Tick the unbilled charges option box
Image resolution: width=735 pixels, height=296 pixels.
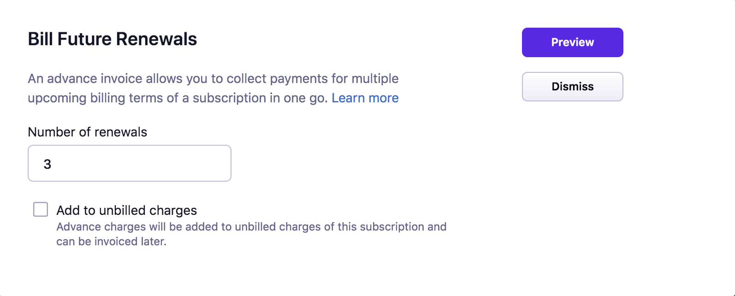41,209
